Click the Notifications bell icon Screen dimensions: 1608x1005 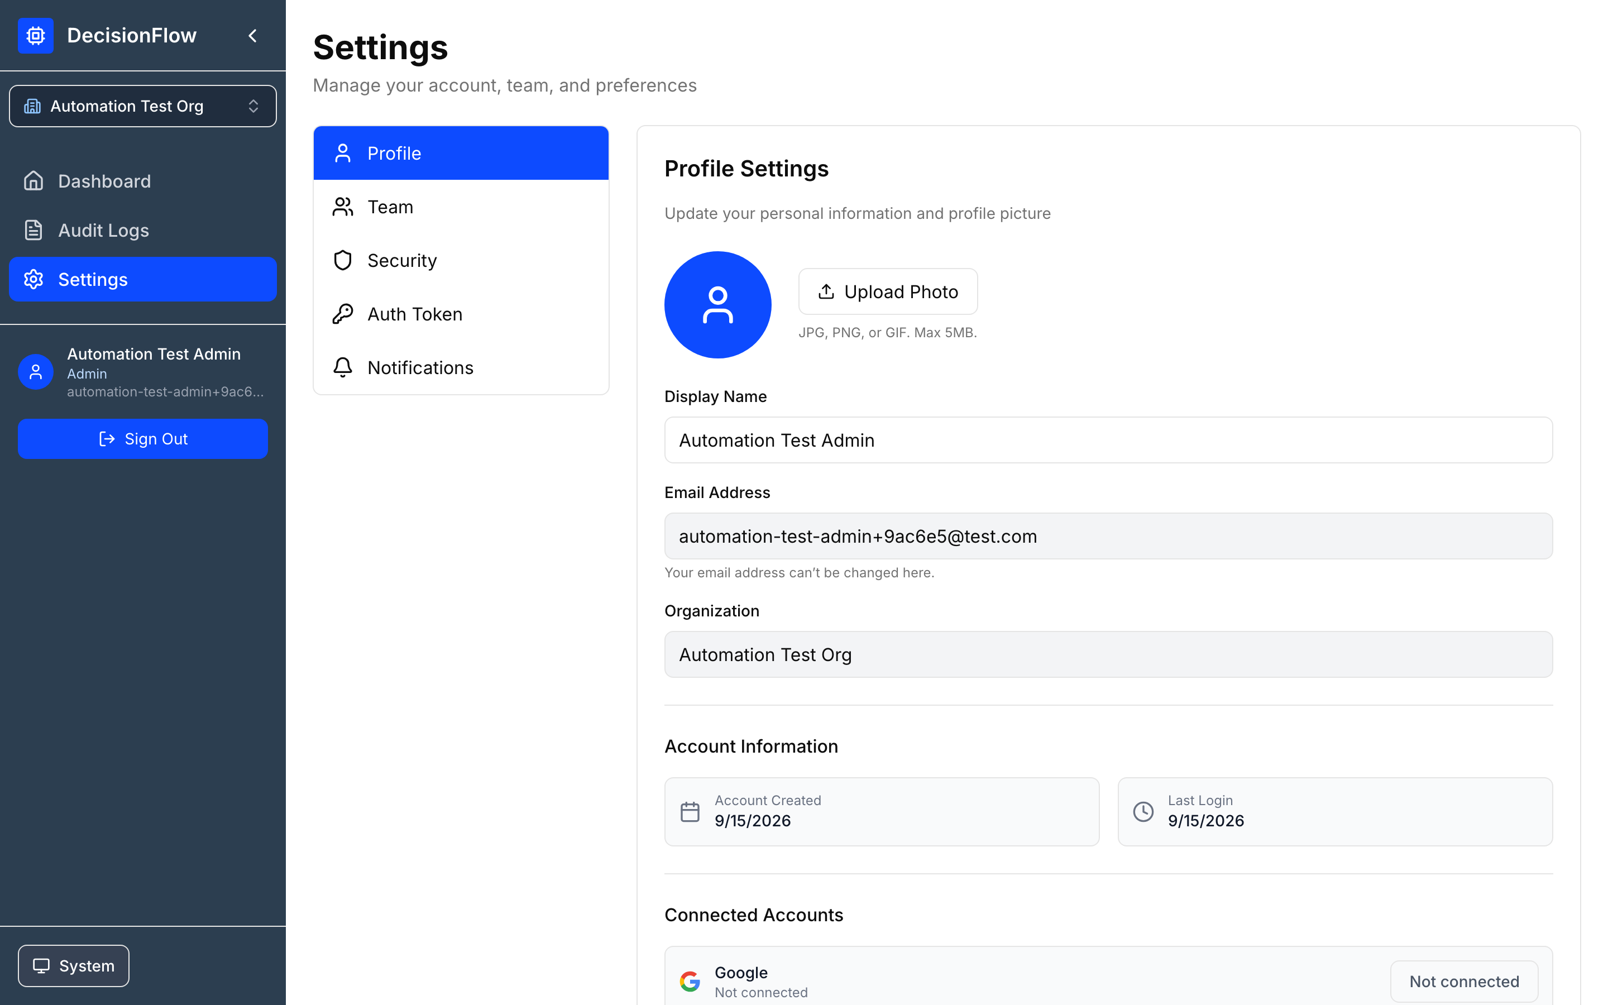[343, 367]
